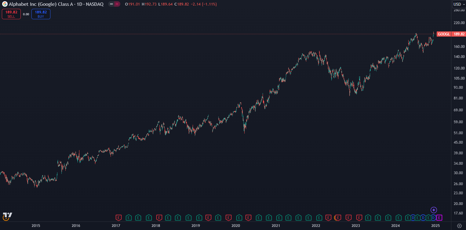Click the first red earnings marker in 2017
The height and width of the screenshot is (230, 466).
[118, 217]
